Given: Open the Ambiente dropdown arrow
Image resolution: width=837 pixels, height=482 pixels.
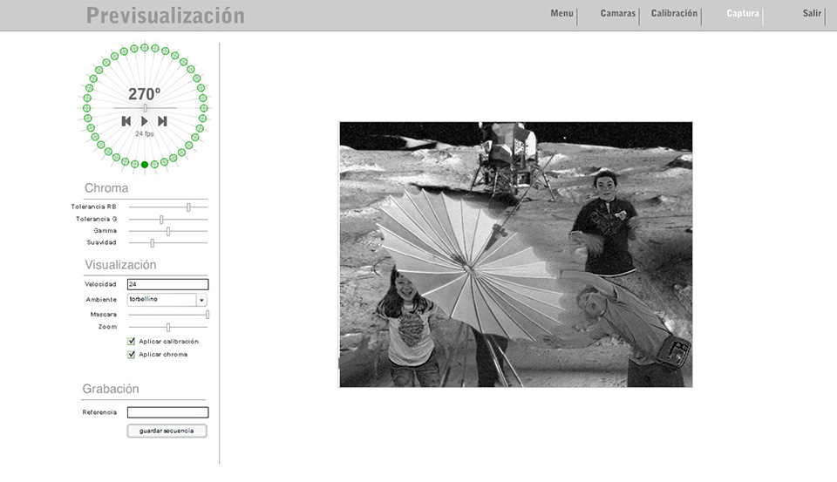Looking at the screenshot, I should pos(201,300).
